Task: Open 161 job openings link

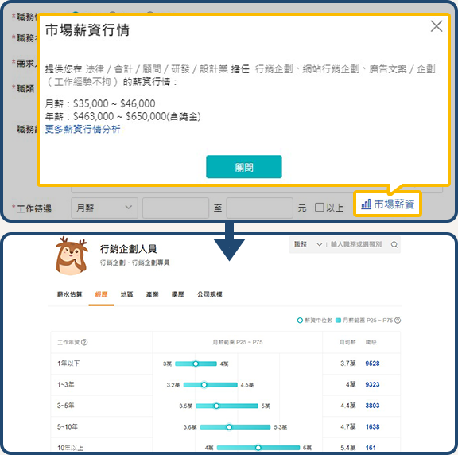Action: tap(371, 448)
